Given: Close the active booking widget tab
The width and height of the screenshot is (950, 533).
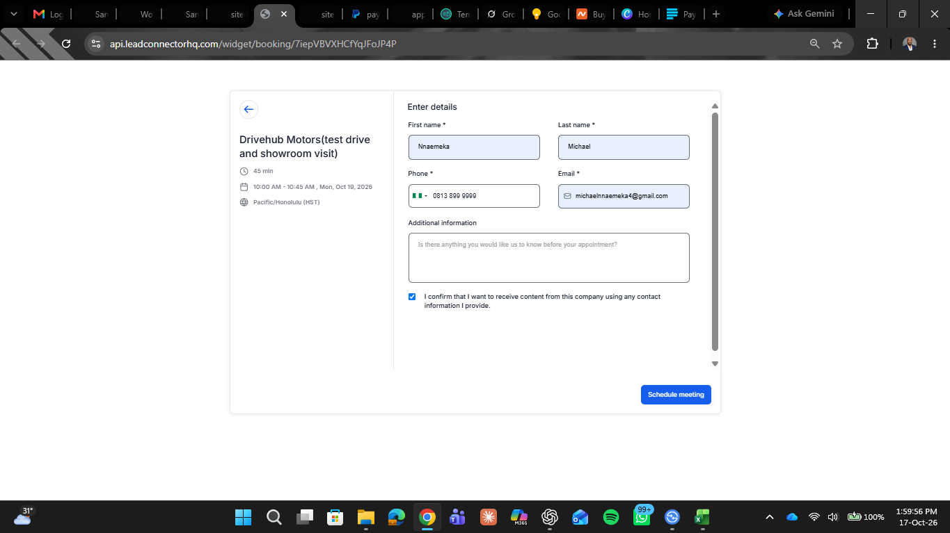Looking at the screenshot, I should 283,14.
